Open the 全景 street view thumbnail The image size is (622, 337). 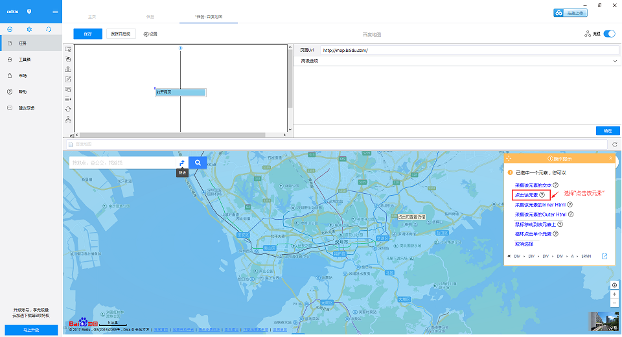(x=603, y=321)
